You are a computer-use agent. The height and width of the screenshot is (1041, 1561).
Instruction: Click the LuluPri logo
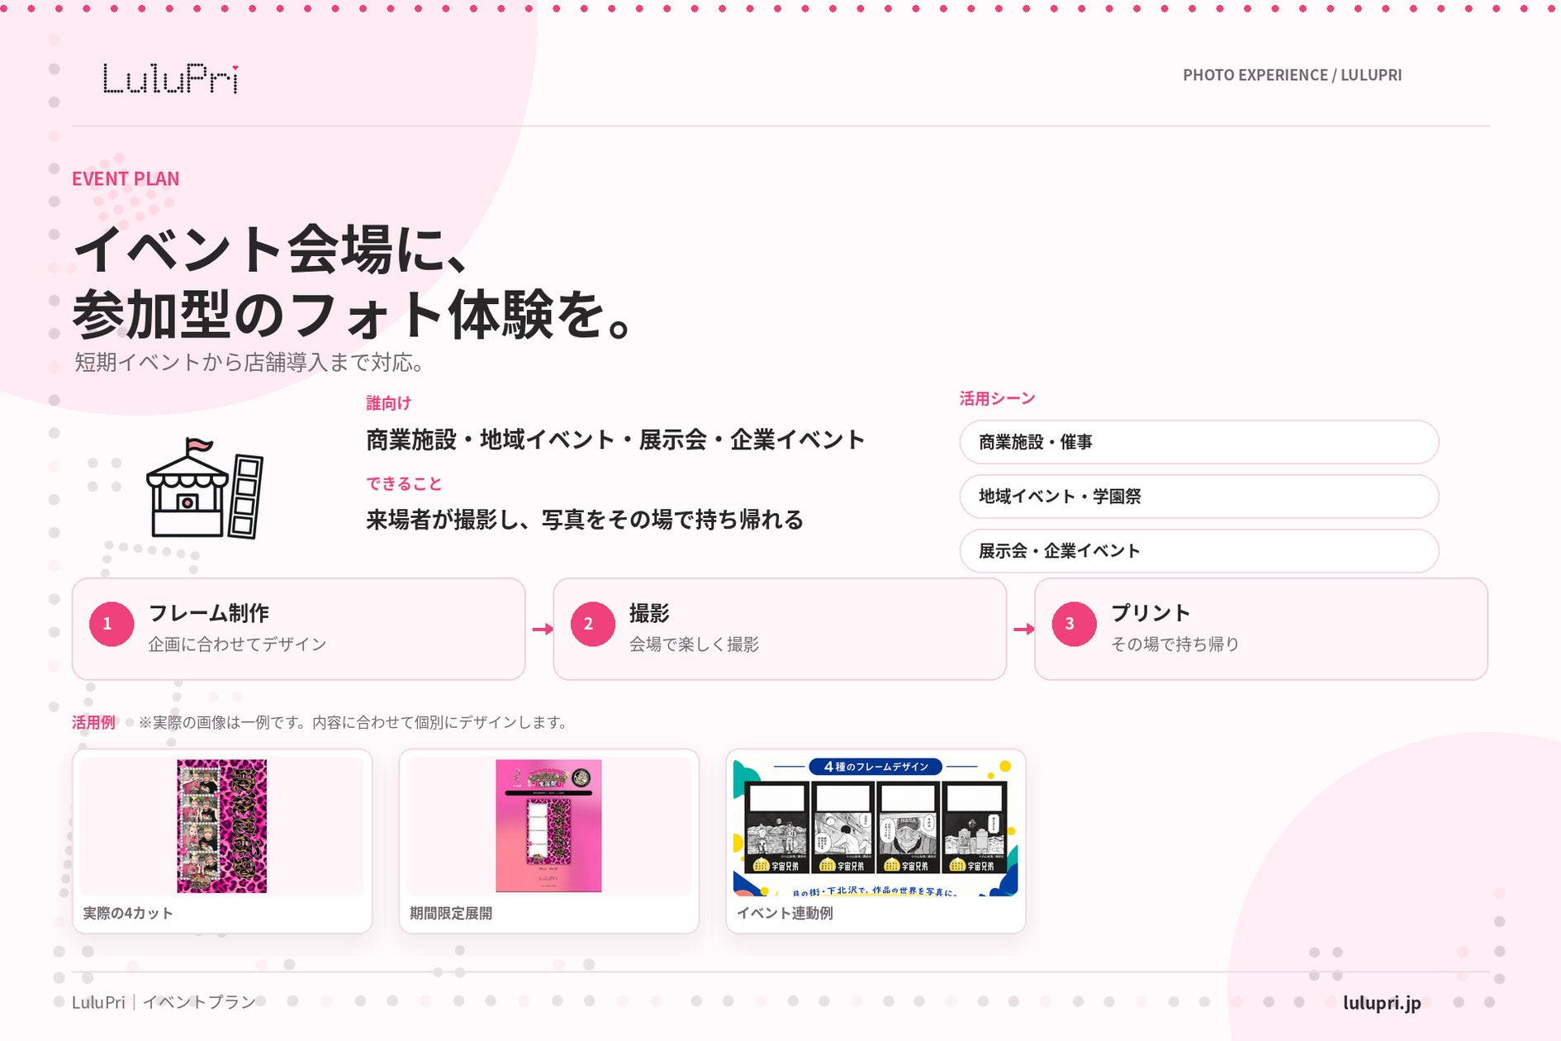pos(171,78)
